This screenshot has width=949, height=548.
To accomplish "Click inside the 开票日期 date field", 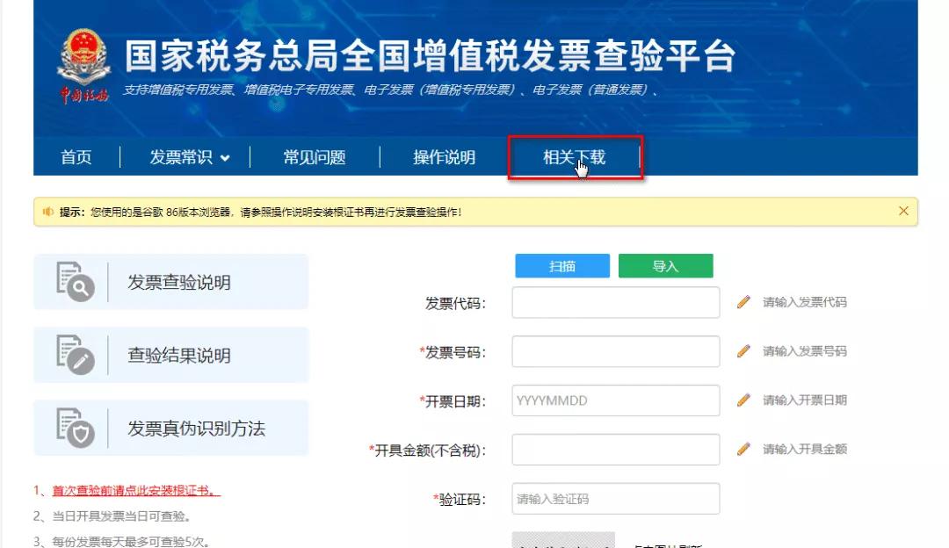I will point(615,400).
